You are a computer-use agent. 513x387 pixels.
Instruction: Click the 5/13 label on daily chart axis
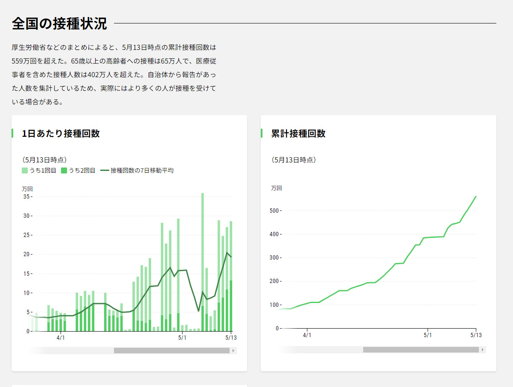[x=231, y=338]
